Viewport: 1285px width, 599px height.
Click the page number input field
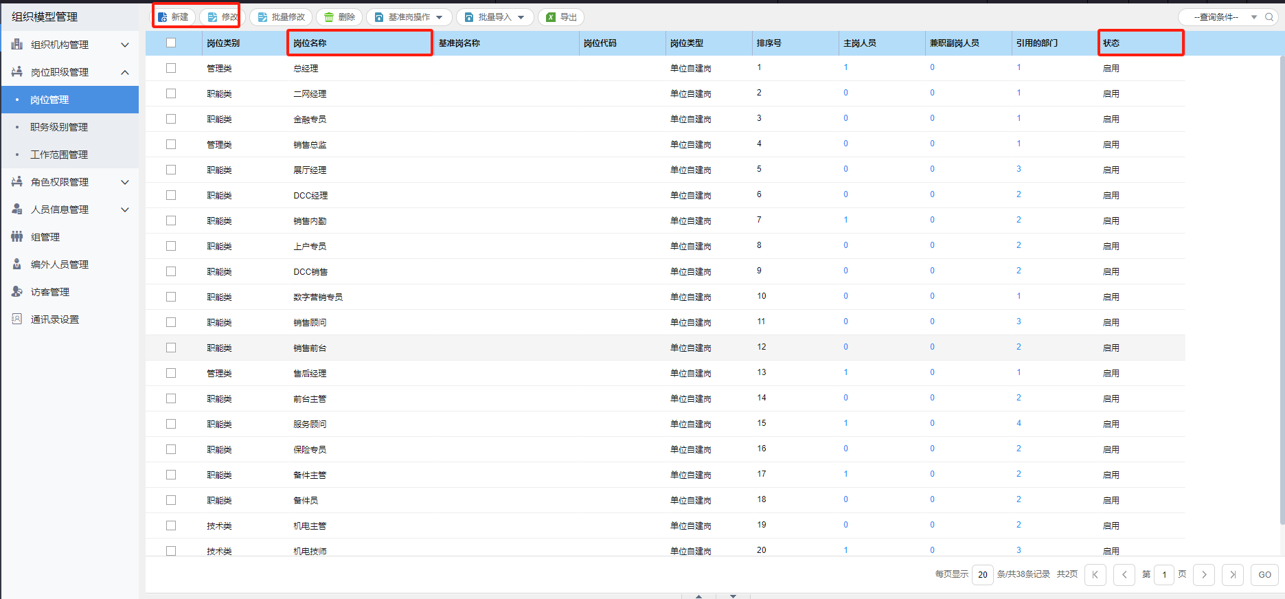click(x=1164, y=575)
